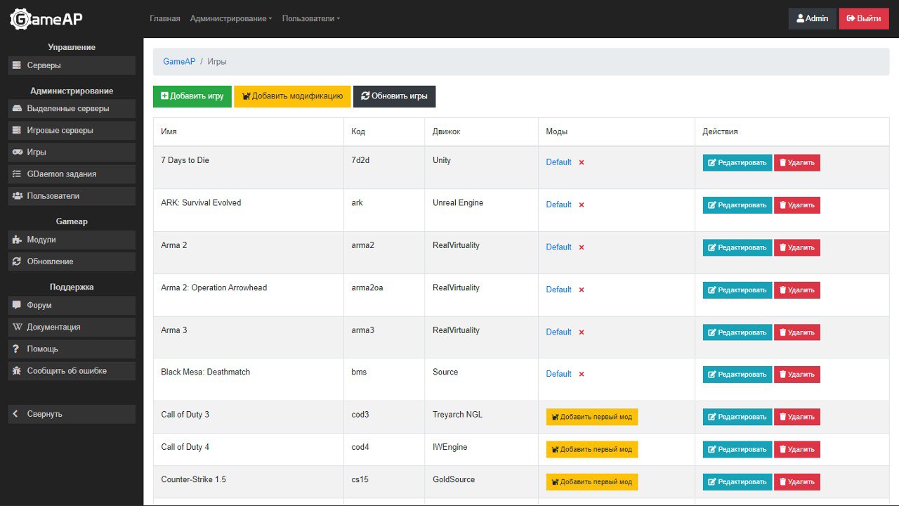Open Сообщить об ошибке link
Image resolution: width=899 pixels, height=506 pixels.
pos(72,371)
